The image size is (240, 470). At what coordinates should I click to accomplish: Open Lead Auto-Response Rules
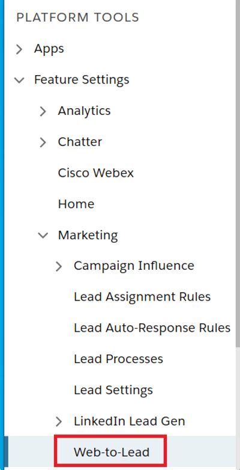pos(152,328)
